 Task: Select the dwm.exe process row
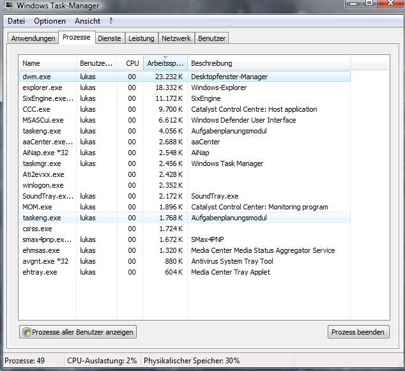click(185, 77)
